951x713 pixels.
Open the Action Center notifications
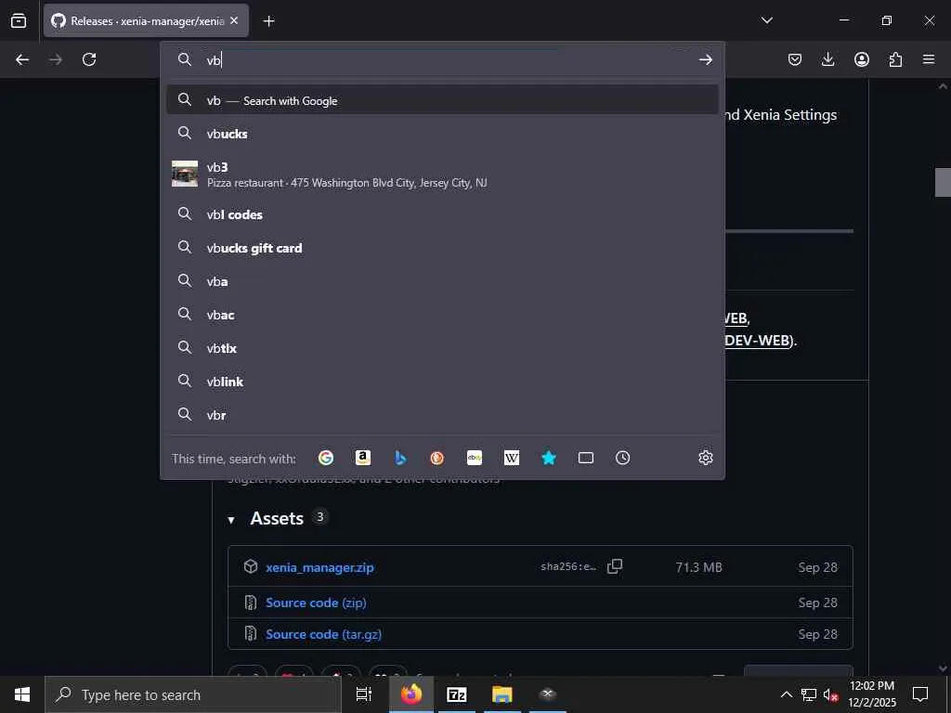pyautogui.click(x=920, y=694)
